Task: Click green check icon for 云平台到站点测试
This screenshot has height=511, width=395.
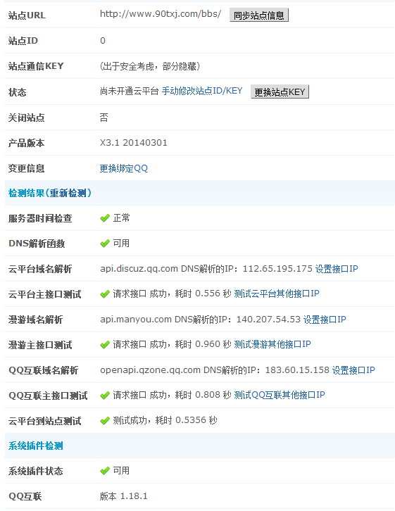Action: coord(105,421)
